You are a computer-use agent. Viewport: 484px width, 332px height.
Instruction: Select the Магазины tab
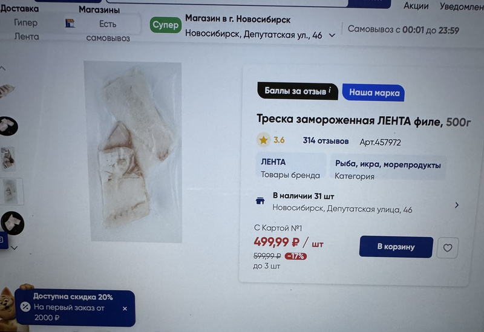(99, 10)
